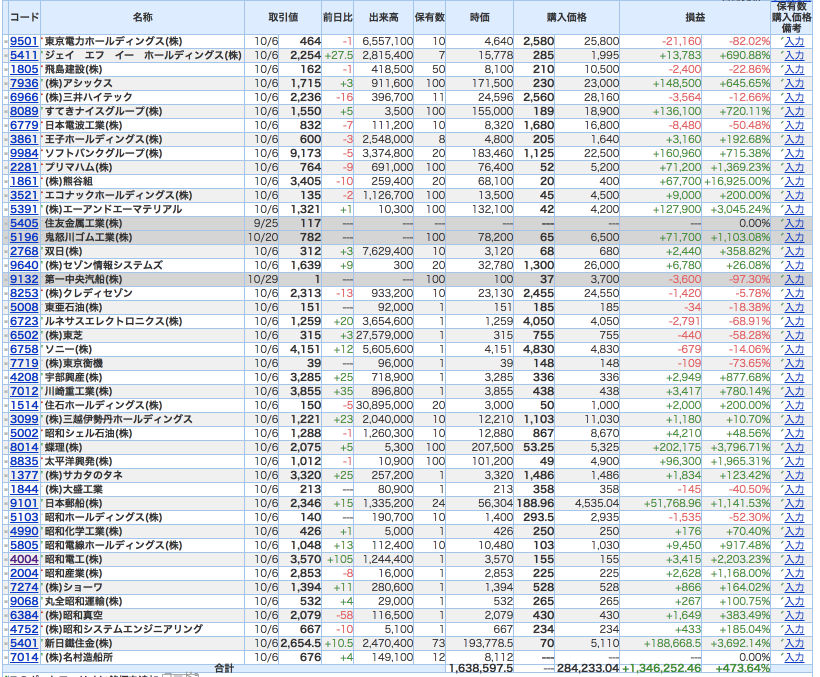This screenshot has width=820, height=677.
Task: Click the 保有数 column header
Action: click(x=429, y=17)
